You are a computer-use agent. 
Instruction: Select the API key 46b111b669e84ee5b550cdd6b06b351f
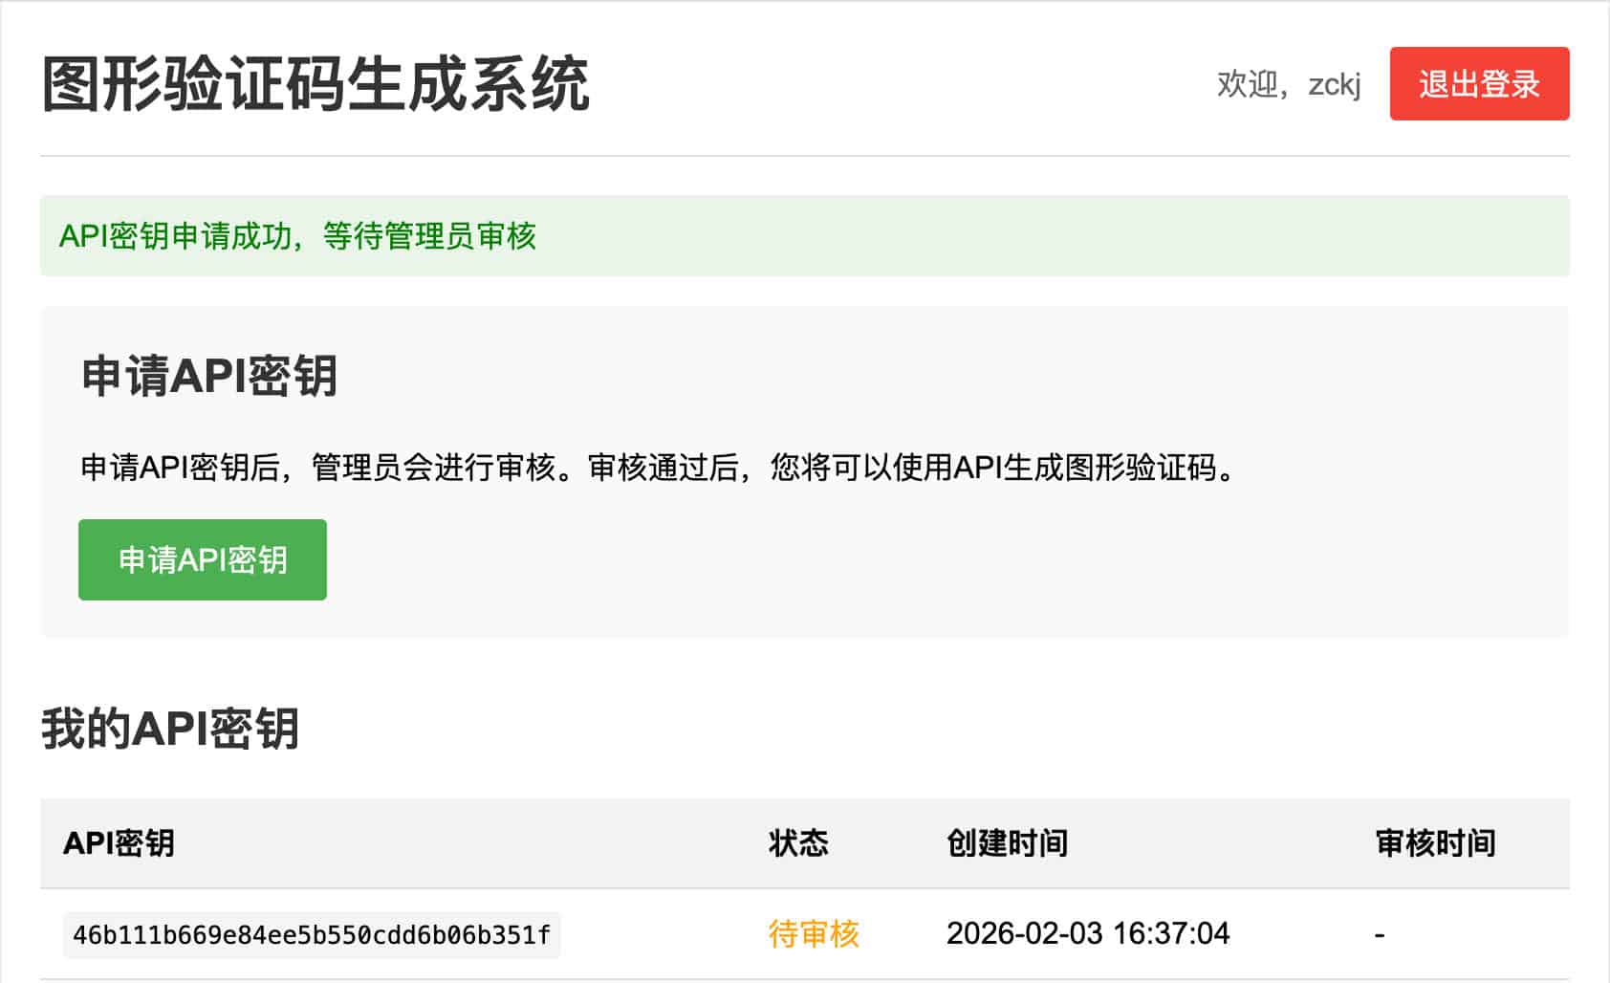coord(312,934)
